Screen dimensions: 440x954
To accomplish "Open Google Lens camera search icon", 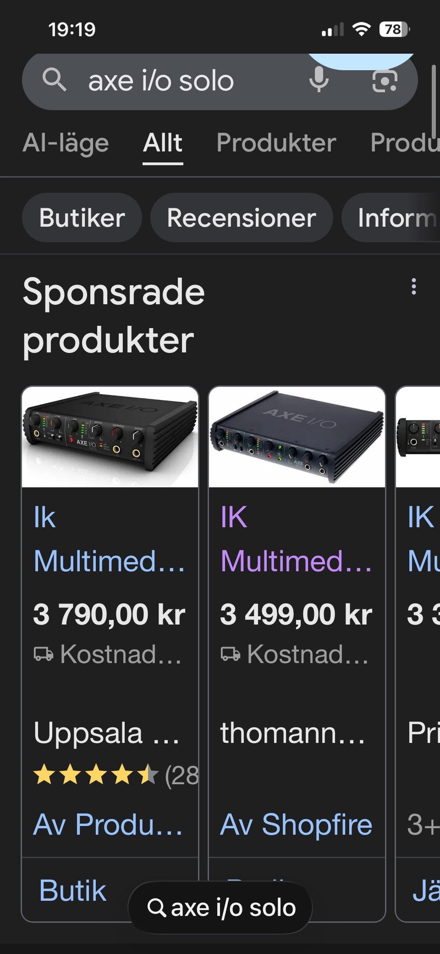I will click(x=384, y=81).
